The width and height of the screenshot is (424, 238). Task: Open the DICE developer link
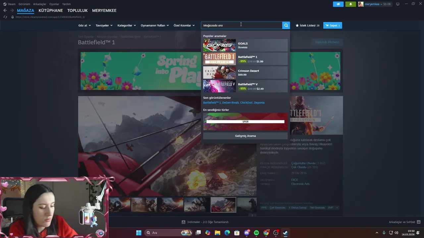tap(294, 180)
